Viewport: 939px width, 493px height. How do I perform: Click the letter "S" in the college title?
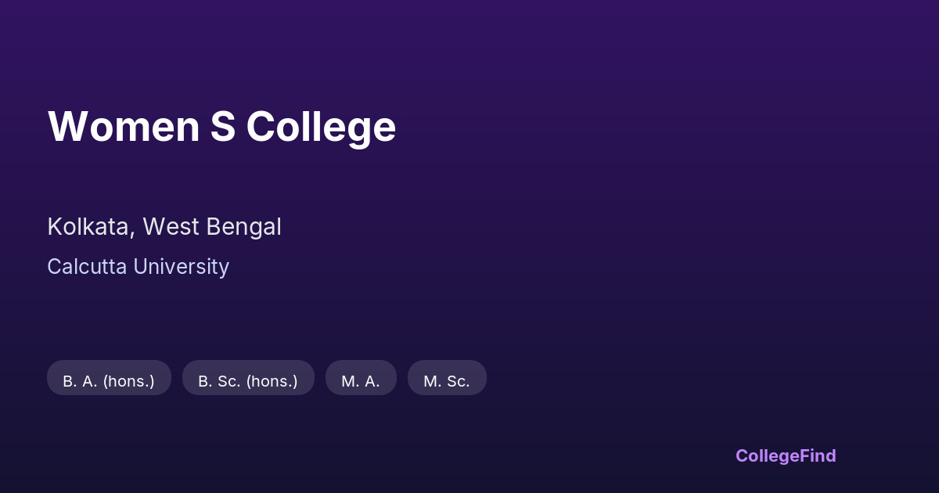click(223, 127)
